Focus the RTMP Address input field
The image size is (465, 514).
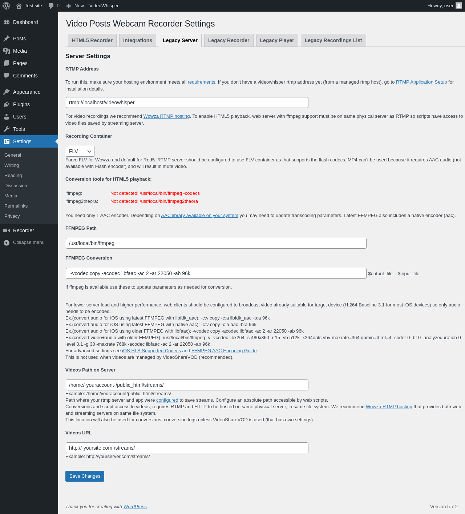[187, 103]
